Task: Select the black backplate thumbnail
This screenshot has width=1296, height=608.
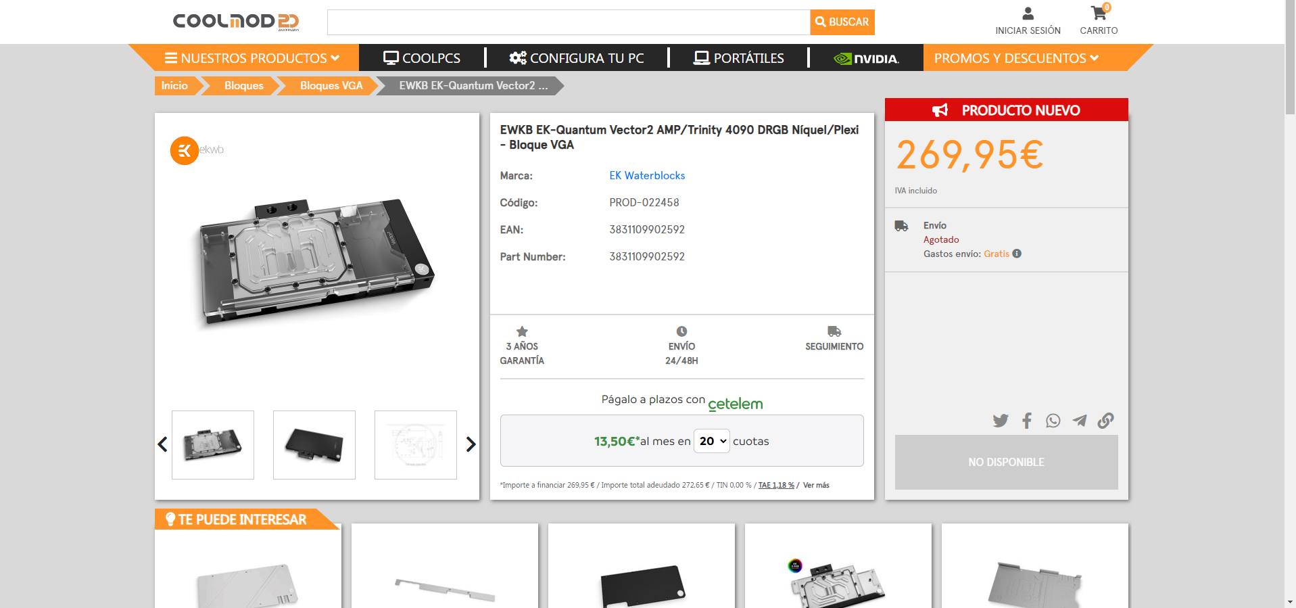Action: click(314, 445)
